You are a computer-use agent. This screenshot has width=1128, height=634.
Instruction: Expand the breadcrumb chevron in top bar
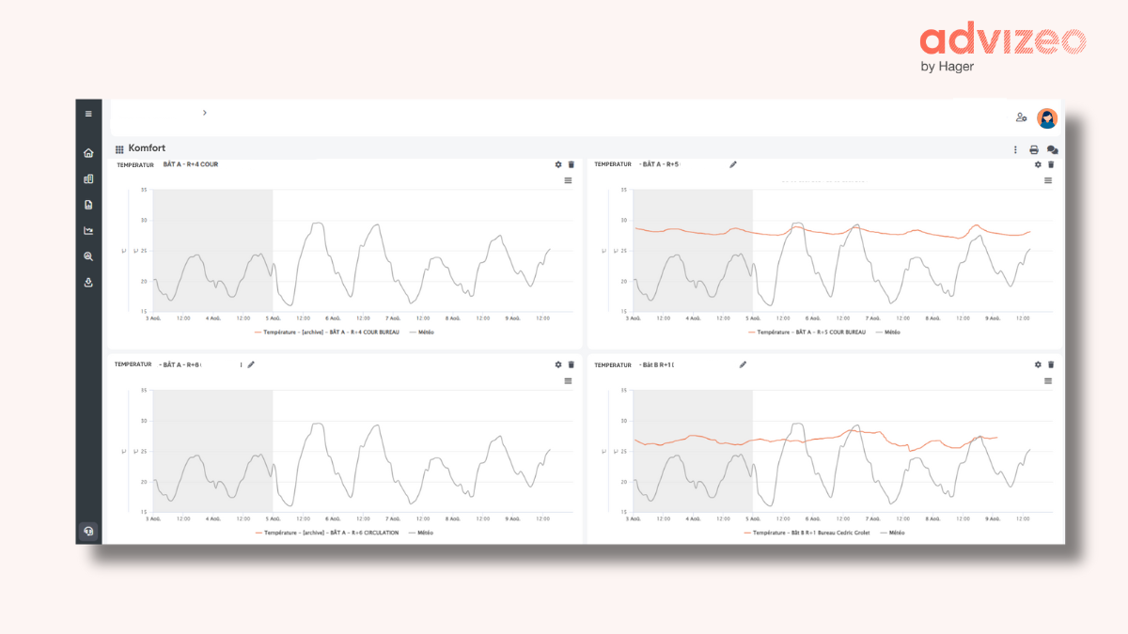(x=205, y=113)
